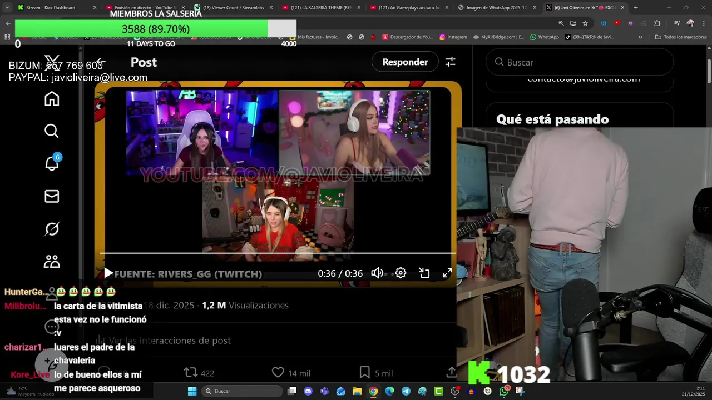Open media control icon in Chrome toolbar
This screenshot has width=712, height=400.
click(x=677, y=23)
